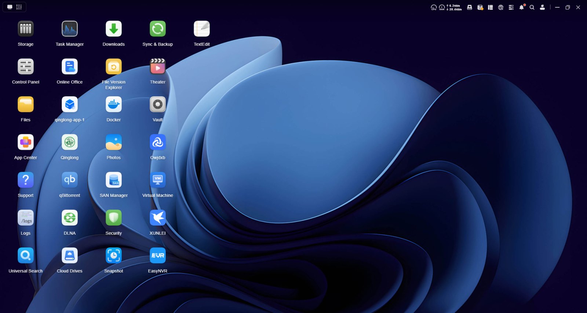
Task: Open the all-apps grid launcher
Action: tap(19, 7)
